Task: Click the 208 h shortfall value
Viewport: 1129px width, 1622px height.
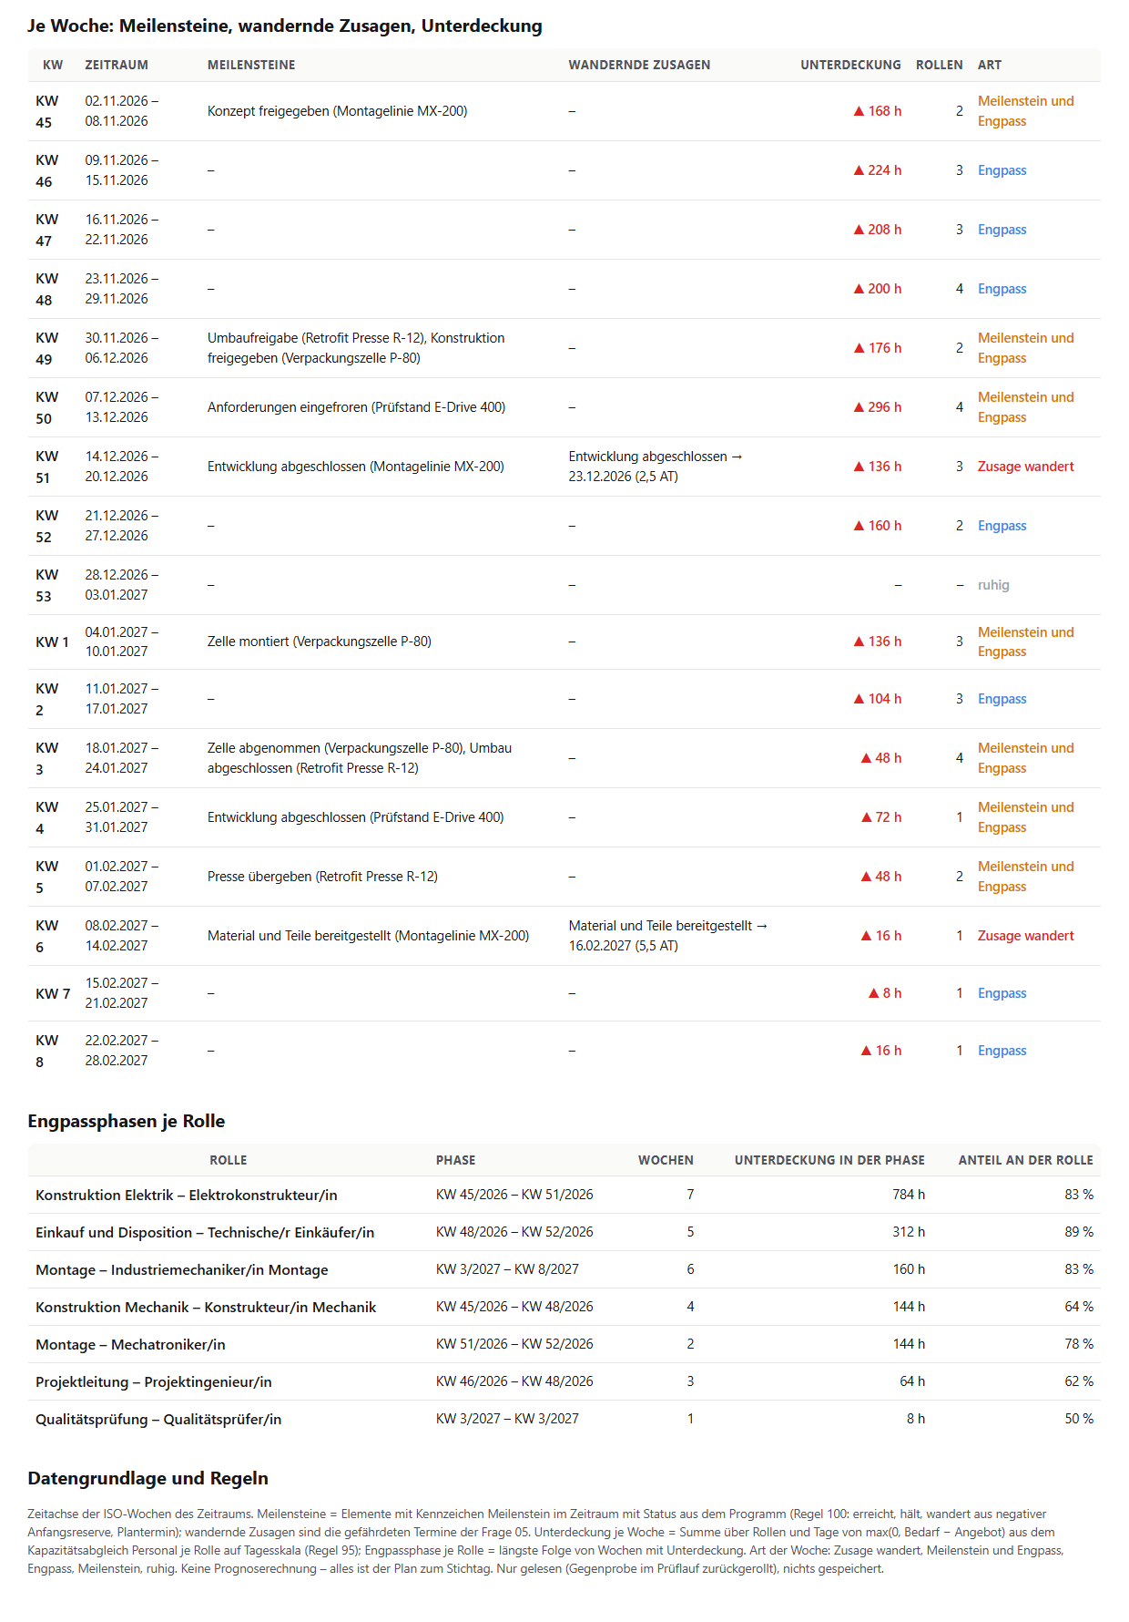Action: coord(878,230)
